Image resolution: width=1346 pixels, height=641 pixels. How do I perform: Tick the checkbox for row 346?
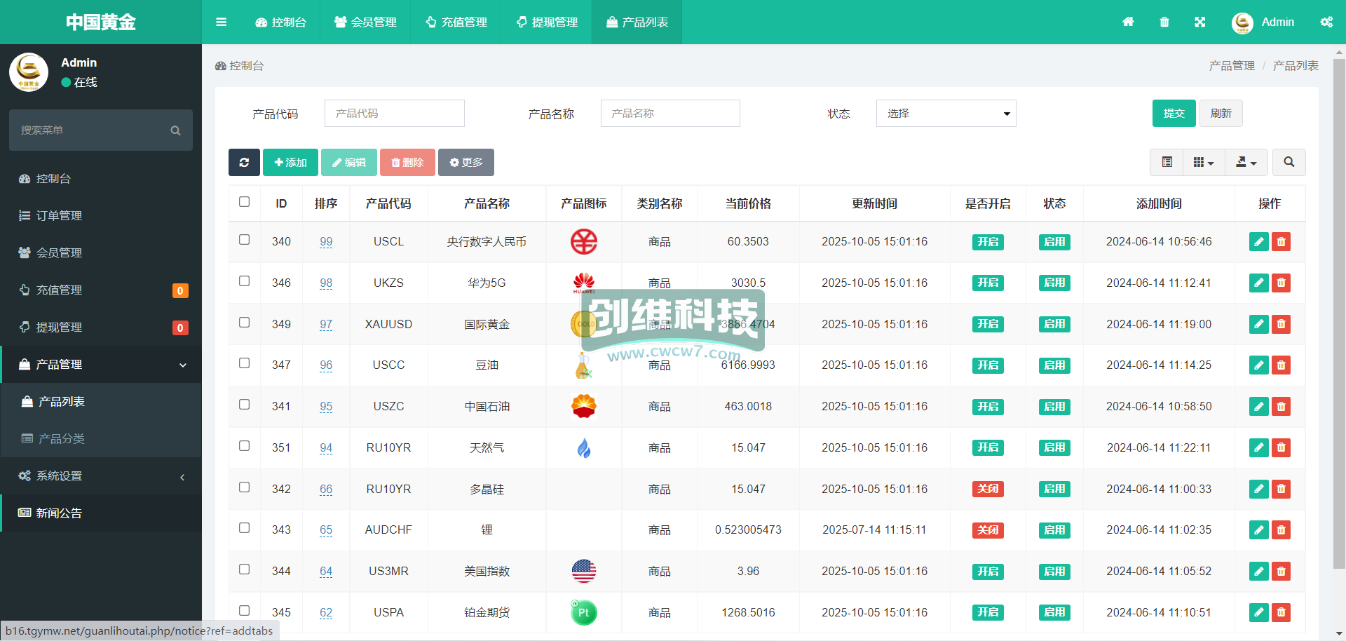244,281
